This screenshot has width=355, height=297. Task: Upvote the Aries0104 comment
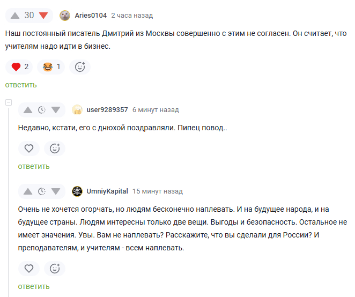15,15
